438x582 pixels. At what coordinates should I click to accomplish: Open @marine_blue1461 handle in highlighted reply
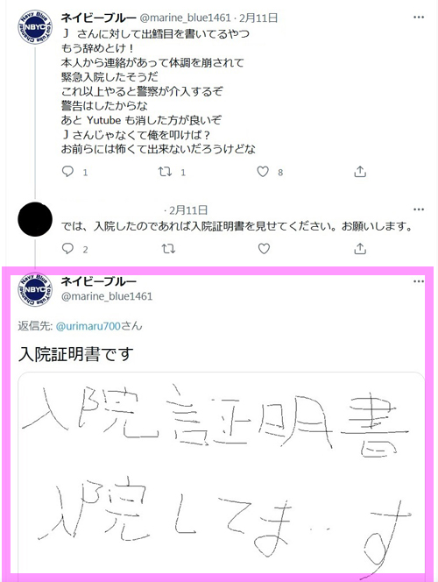click(x=107, y=296)
